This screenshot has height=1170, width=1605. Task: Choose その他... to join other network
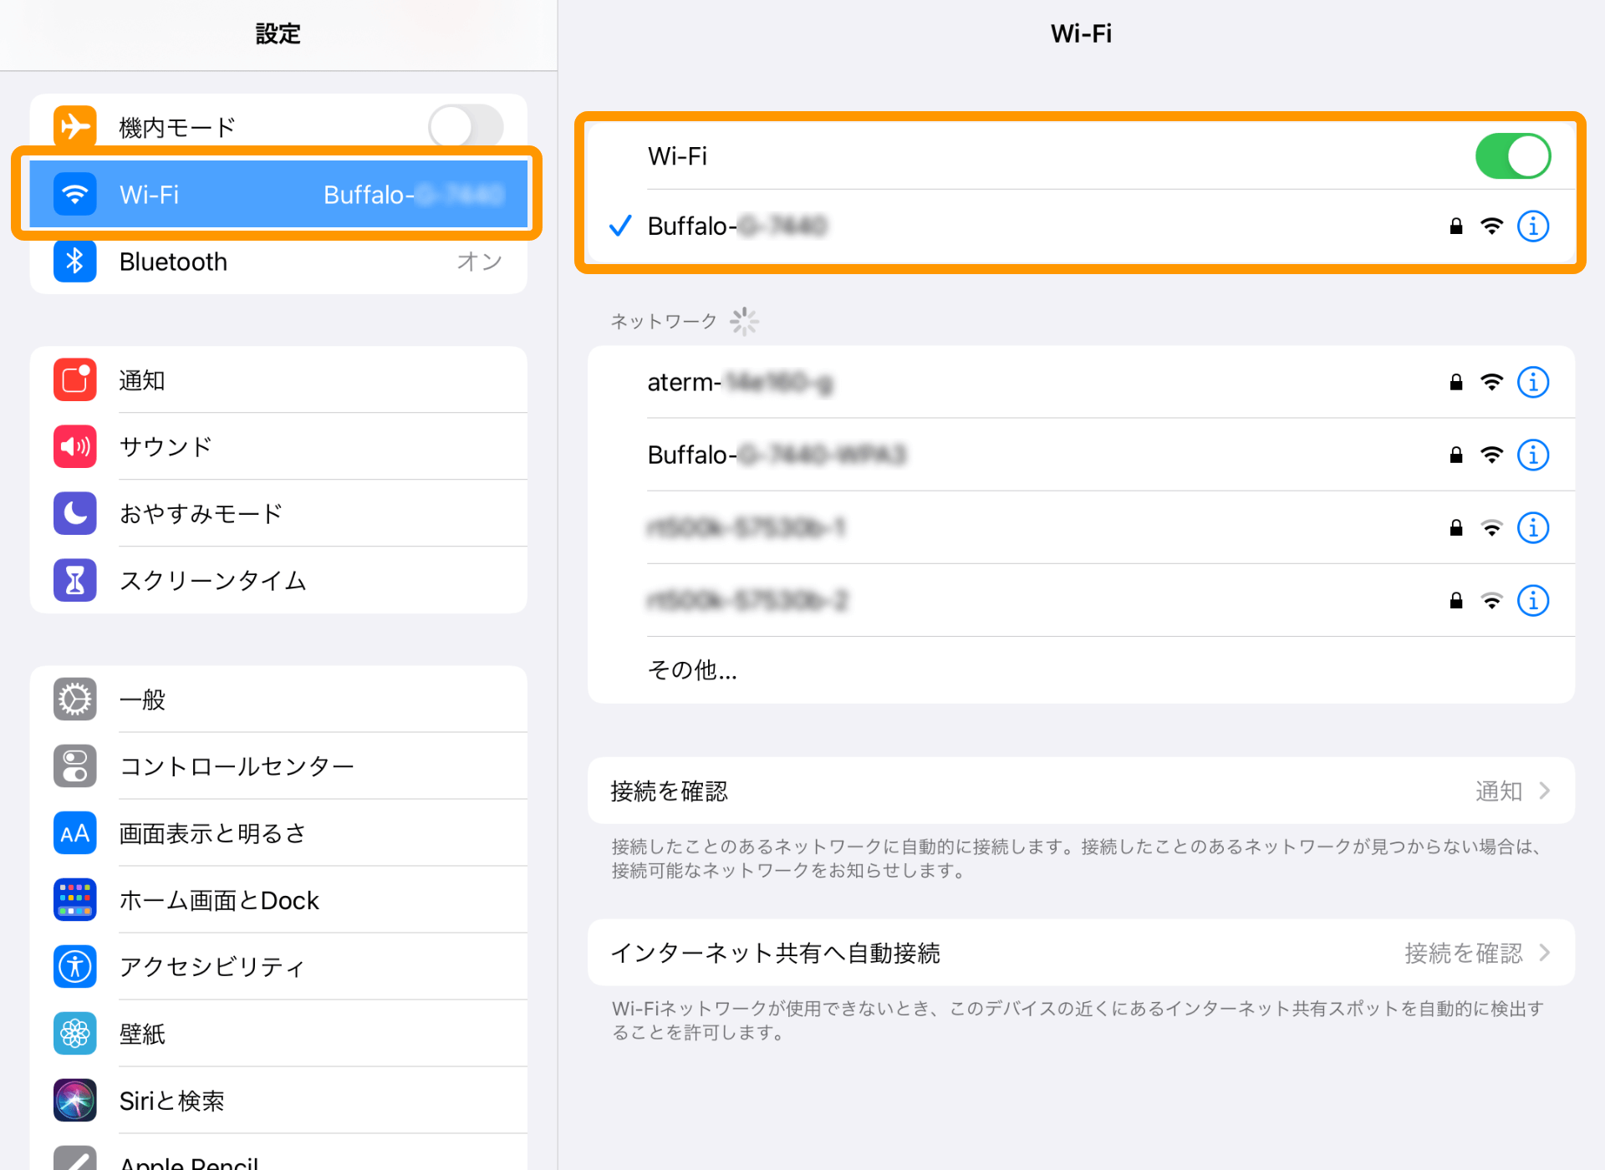click(x=692, y=669)
